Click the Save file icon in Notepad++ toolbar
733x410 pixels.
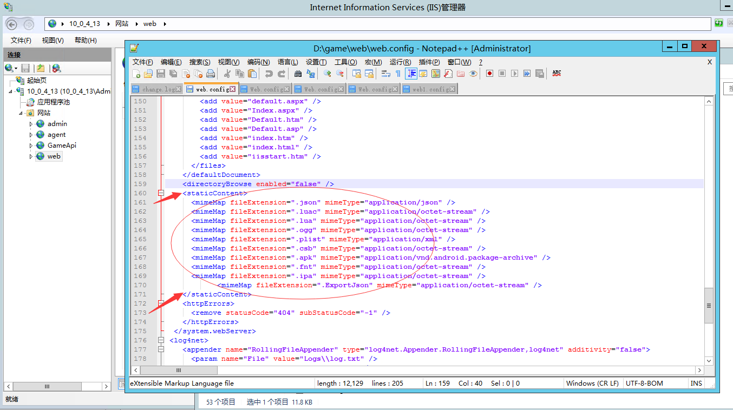pos(161,74)
